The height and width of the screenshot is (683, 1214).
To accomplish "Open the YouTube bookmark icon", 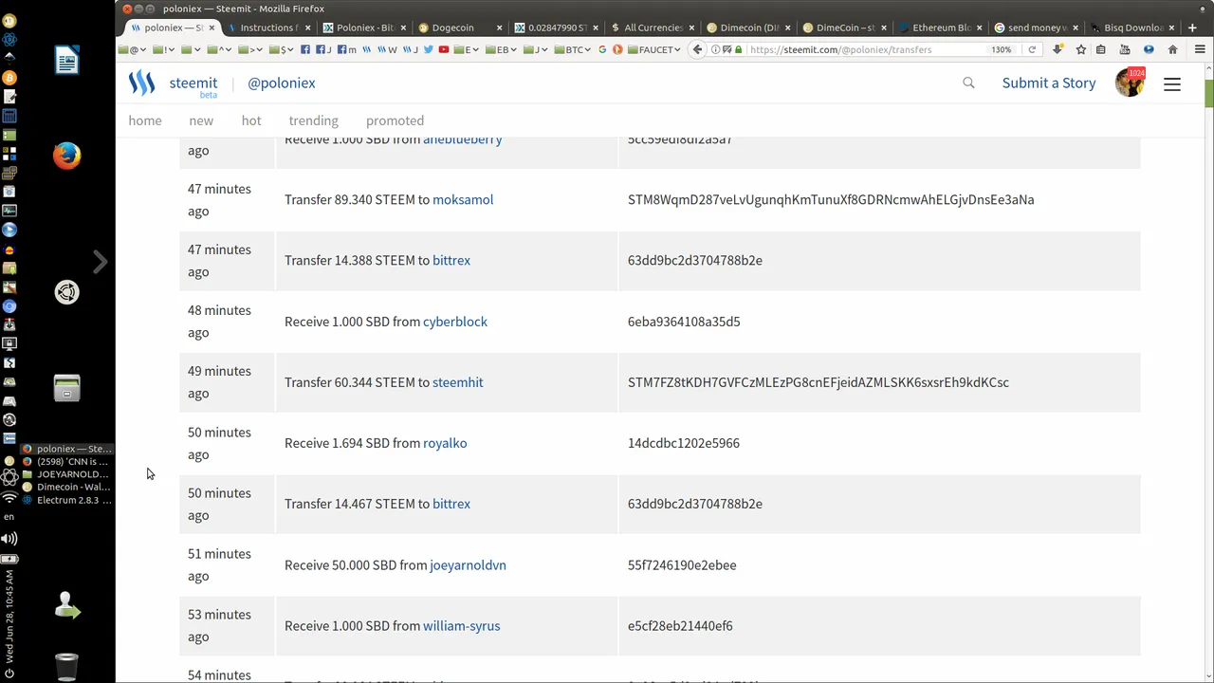I will pos(443,49).
